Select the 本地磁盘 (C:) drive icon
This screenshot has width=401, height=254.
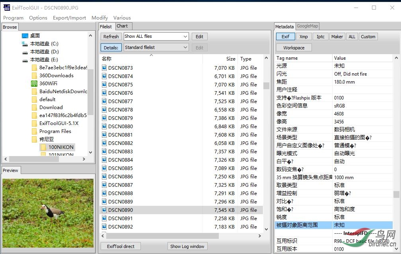25,44
